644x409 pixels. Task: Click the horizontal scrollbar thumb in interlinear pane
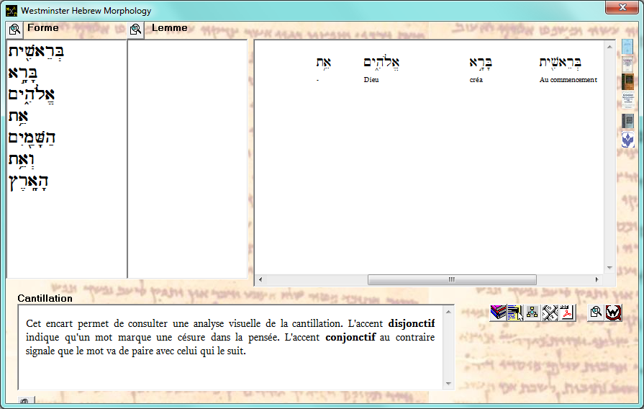coord(452,279)
